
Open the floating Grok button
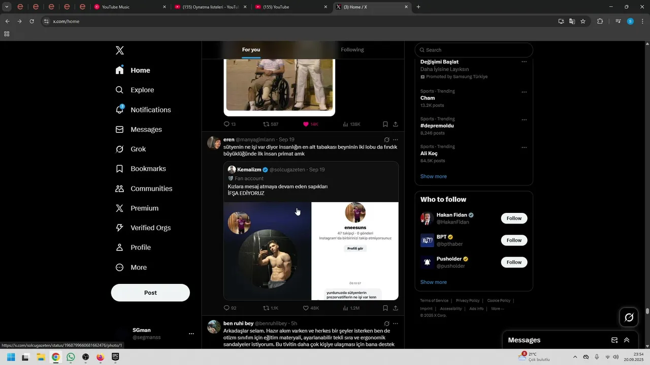click(x=629, y=317)
